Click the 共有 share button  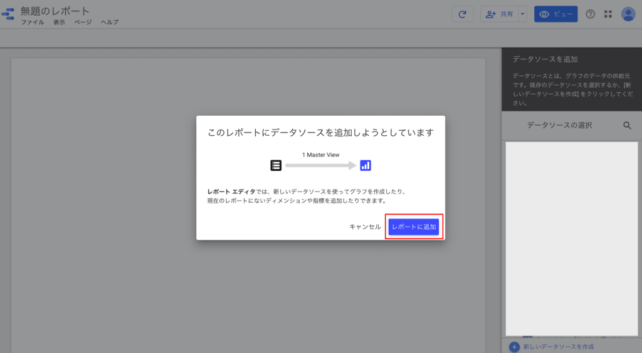click(x=500, y=14)
